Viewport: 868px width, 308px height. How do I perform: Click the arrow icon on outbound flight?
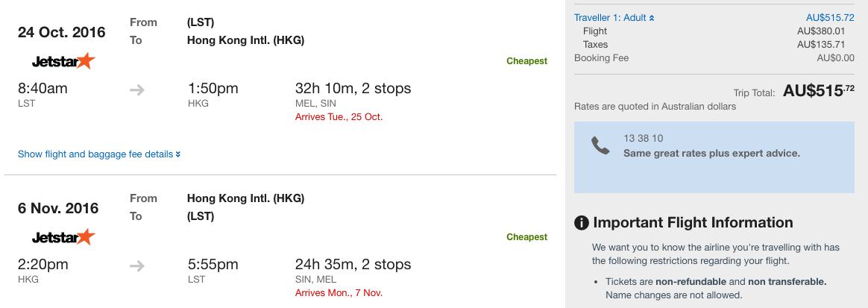click(x=137, y=90)
